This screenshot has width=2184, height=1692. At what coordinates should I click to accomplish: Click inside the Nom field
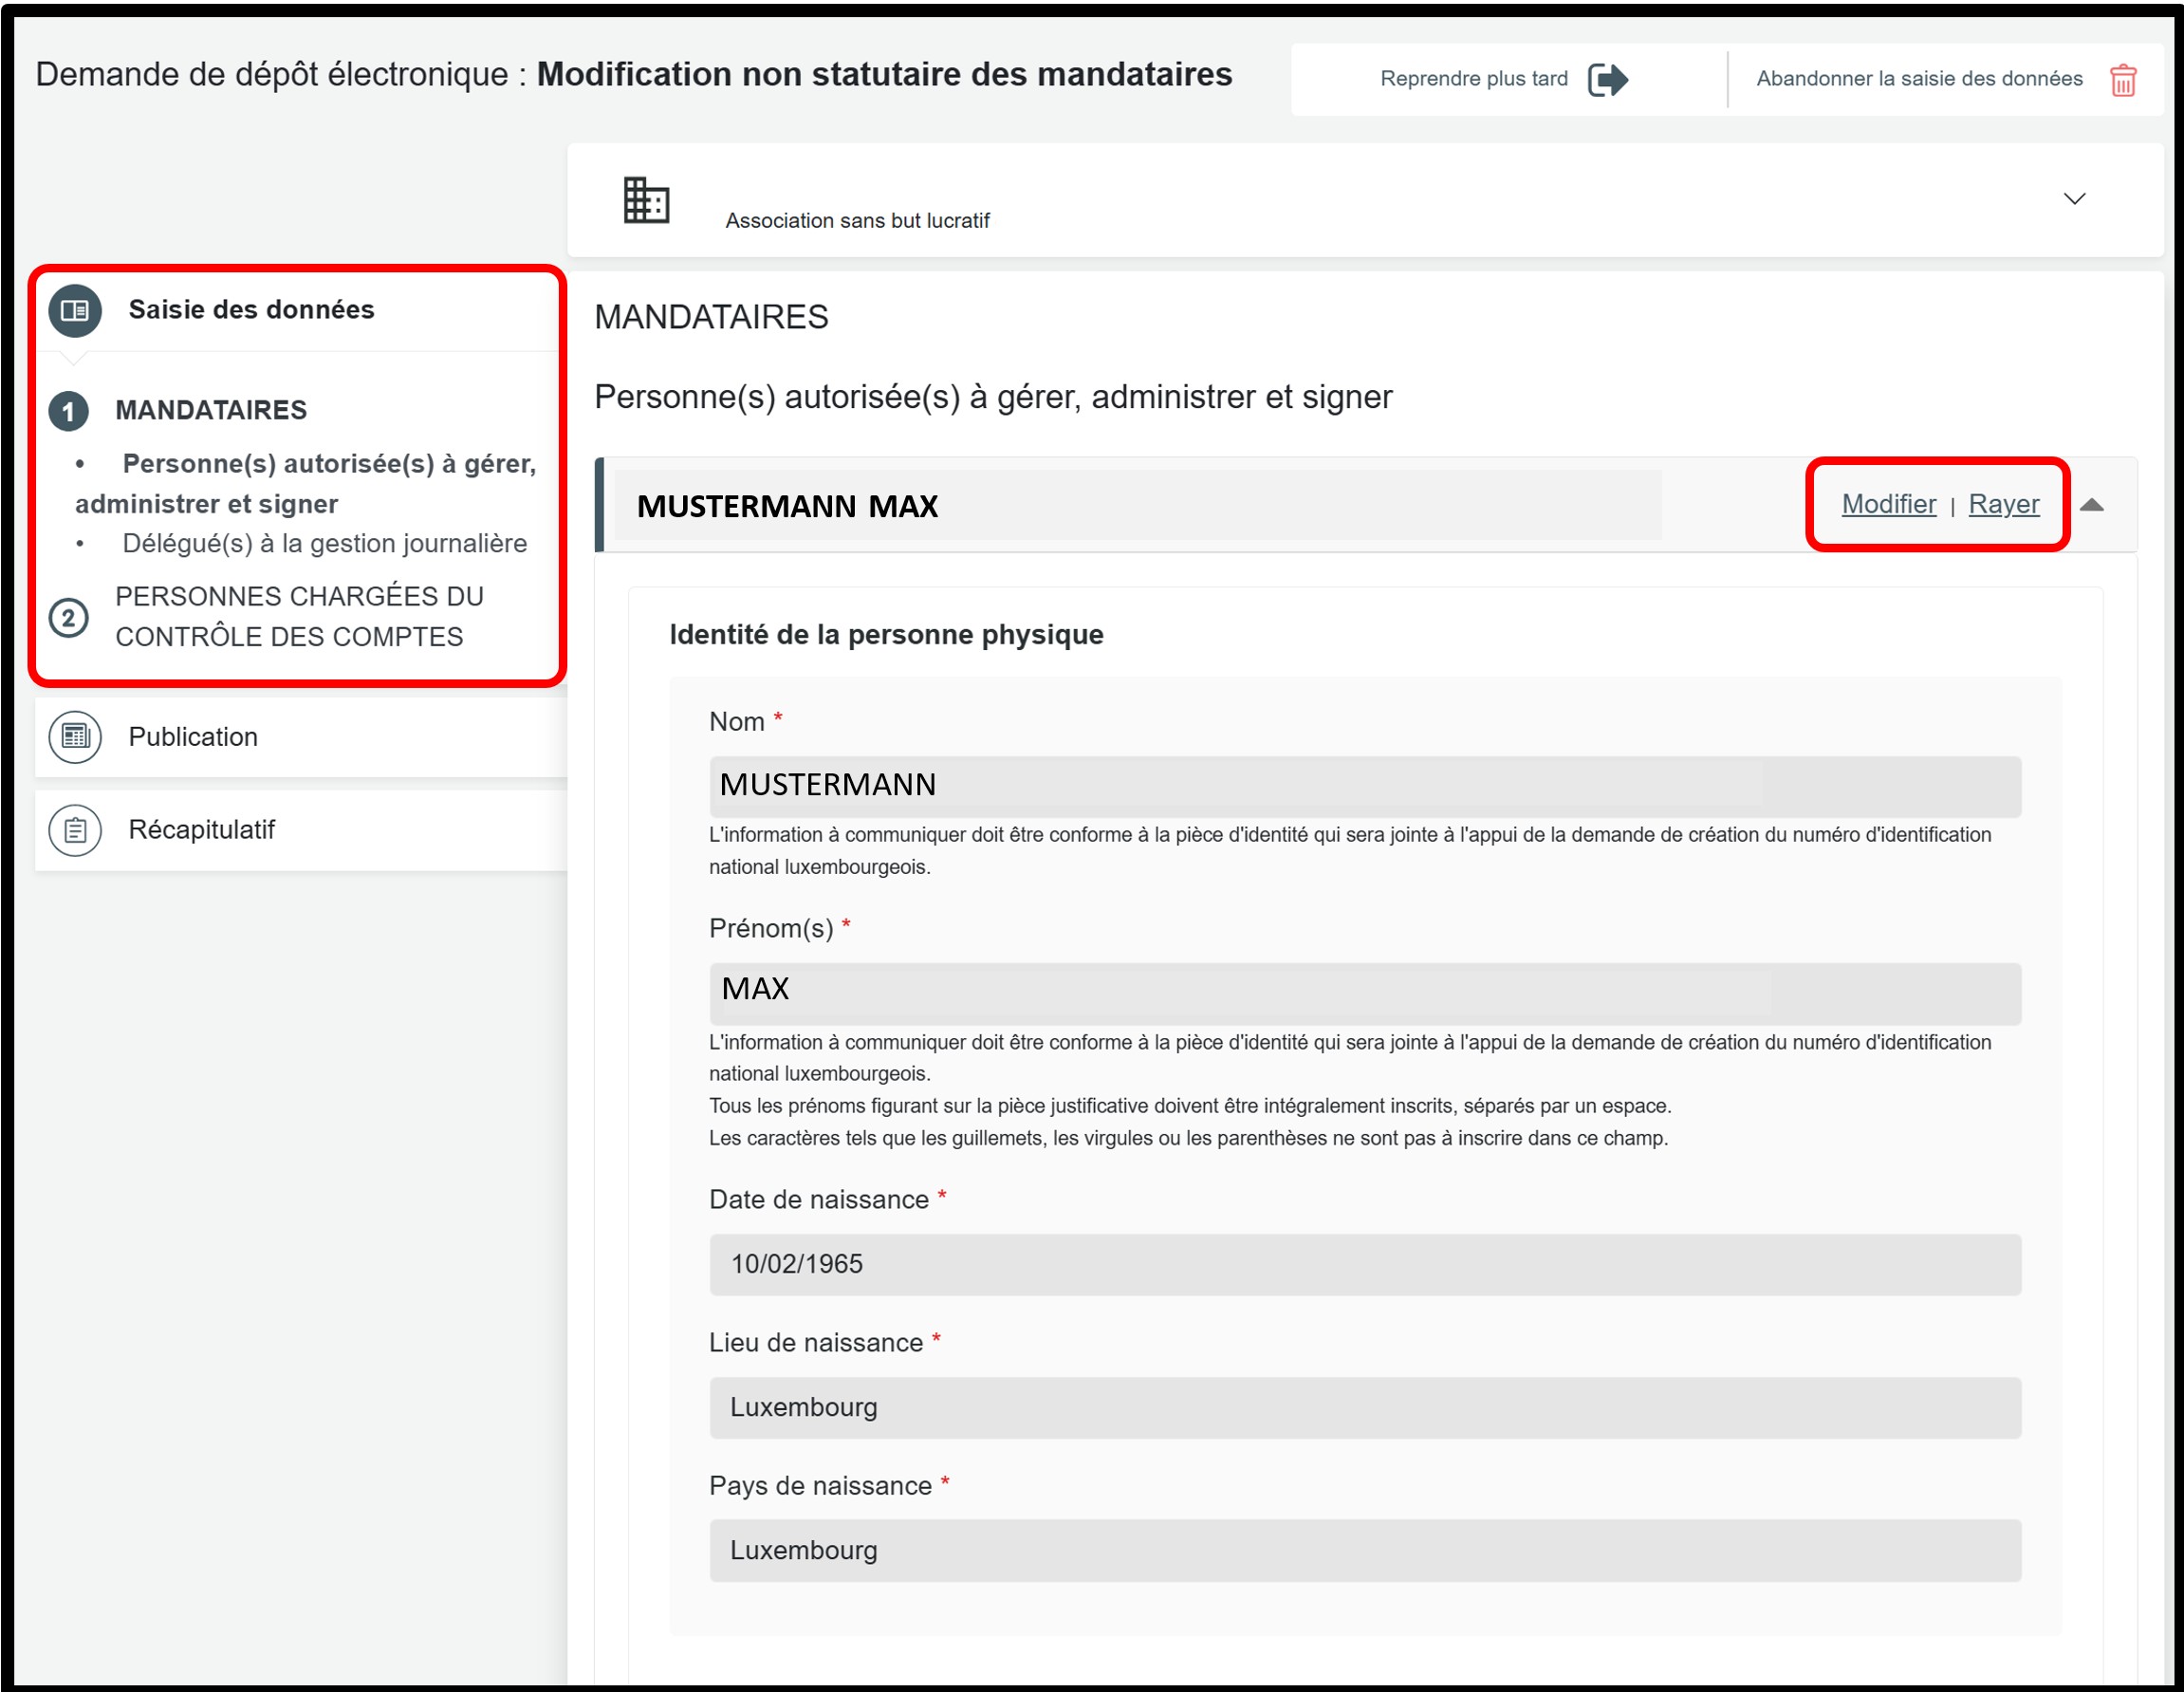(1364, 786)
